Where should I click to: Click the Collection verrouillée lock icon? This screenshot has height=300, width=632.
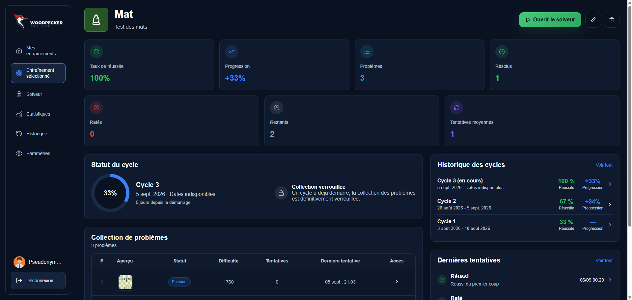pyautogui.click(x=281, y=193)
